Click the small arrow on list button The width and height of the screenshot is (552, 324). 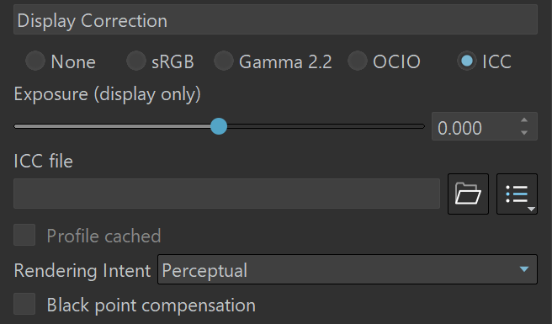(x=531, y=210)
